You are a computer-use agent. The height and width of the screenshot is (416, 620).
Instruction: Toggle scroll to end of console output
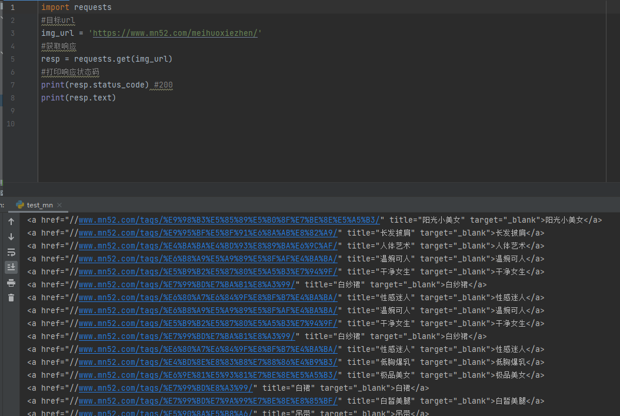(x=11, y=267)
